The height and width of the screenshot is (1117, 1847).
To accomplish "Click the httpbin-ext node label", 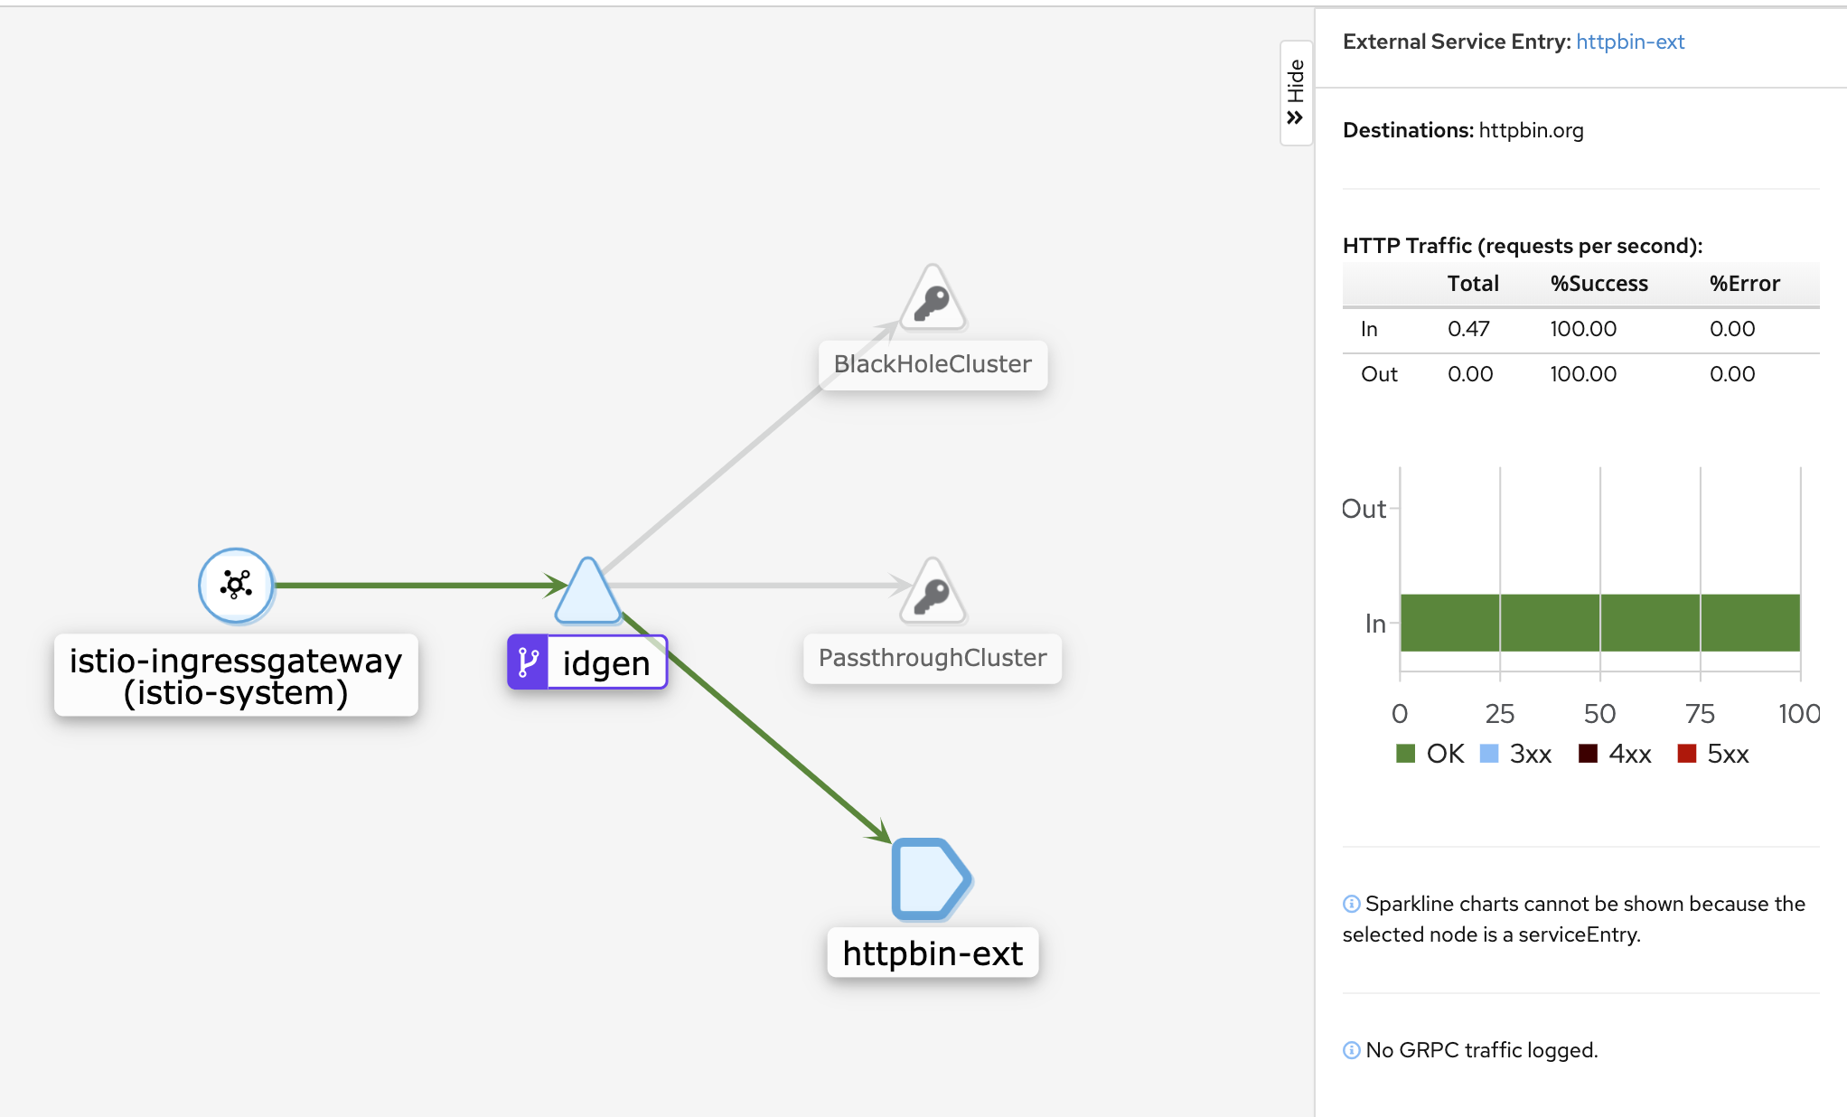I will click(x=933, y=953).
